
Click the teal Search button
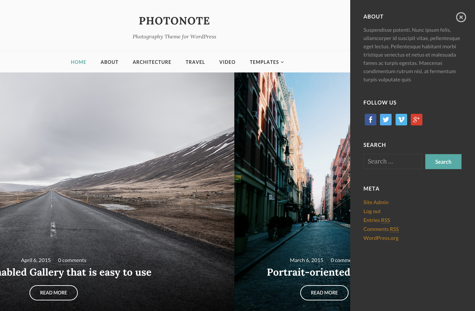[443, 162]
